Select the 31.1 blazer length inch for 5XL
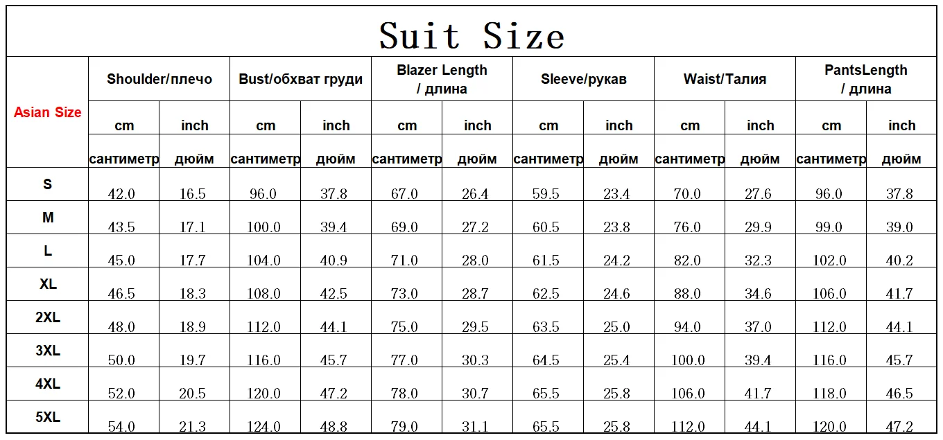The width and height of the screenshot is (943, 440). click(475, 427)
